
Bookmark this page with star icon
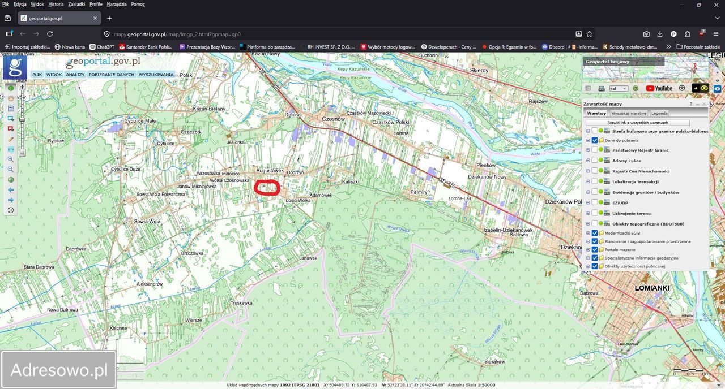[x=590, y=34]
